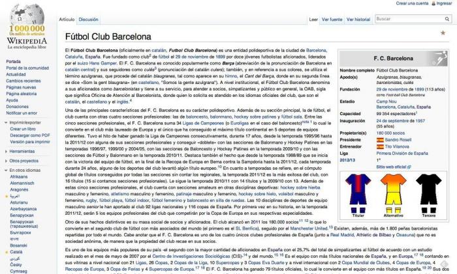This screenshot has width=457, height=274.
Task: Click hockey sobre patines link
Action: pyautogui.click(x=255, y=116)
